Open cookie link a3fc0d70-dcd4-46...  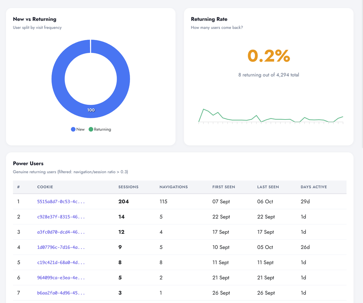coord(61,232)
